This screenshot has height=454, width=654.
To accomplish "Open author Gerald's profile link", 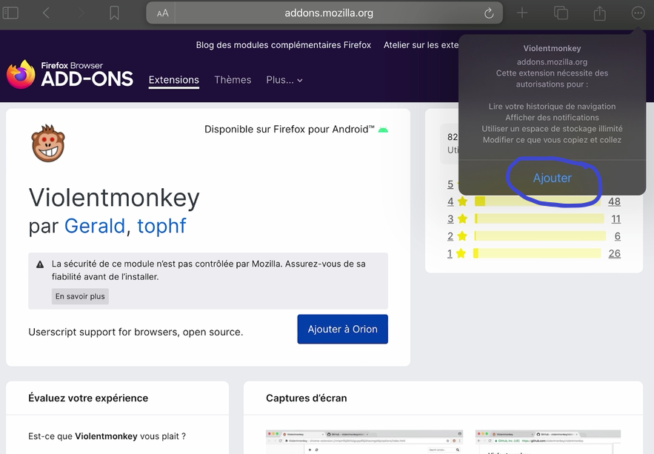I will (x=95, y=225).
